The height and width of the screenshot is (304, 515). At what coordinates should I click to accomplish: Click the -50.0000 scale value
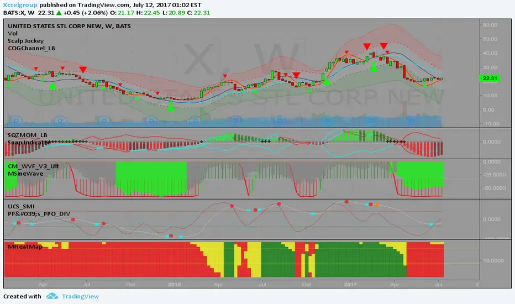(493, 188)
